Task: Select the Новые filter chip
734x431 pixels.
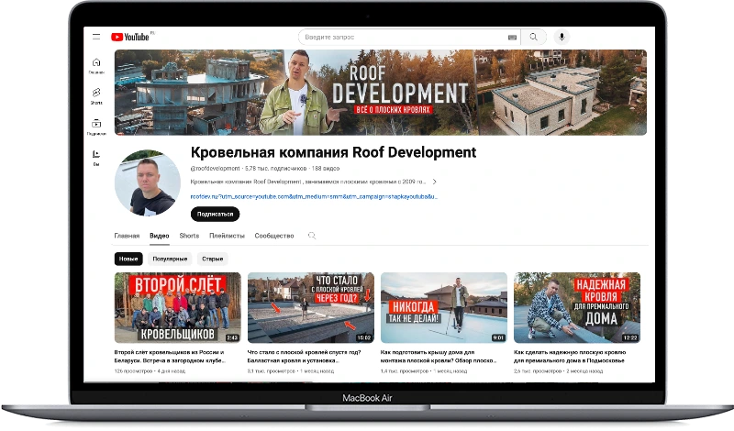Action: click(128, 259)
